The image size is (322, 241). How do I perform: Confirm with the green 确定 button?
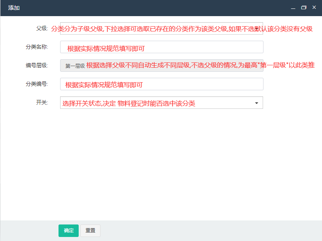[69, 231]
